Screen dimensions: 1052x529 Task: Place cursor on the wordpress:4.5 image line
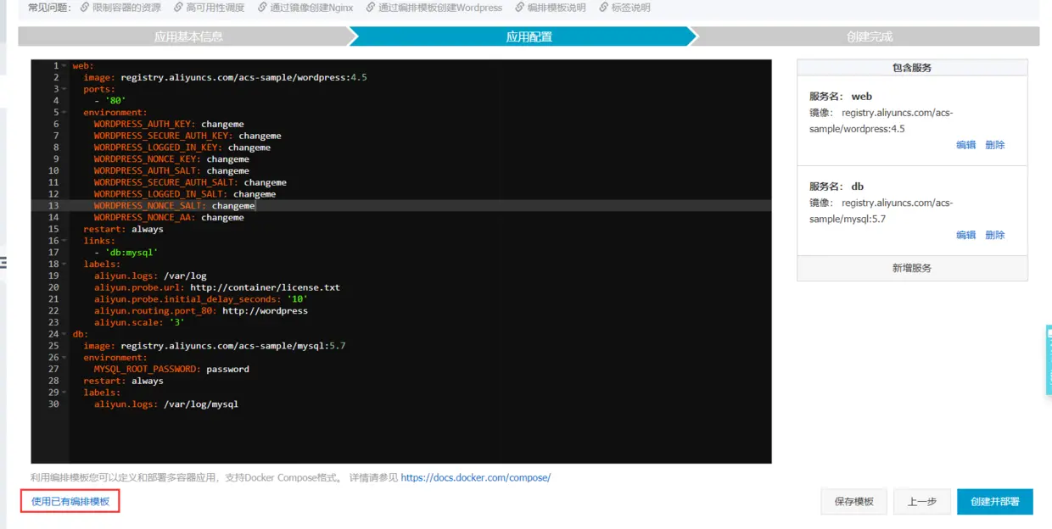click(225, 77)
